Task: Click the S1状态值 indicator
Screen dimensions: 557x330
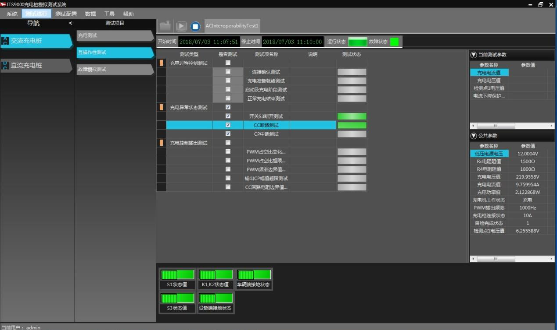Action: [177, 275]
